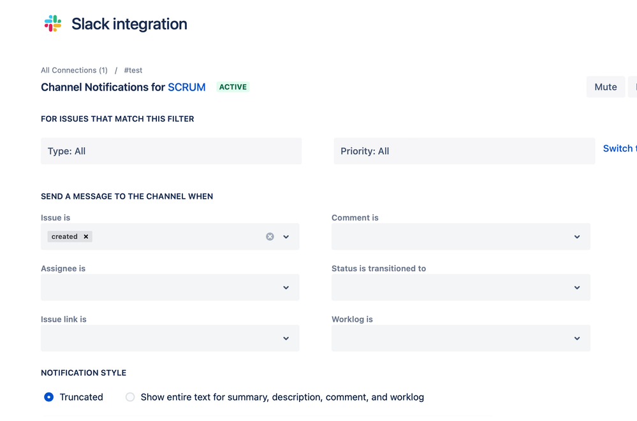Go to All Connections breadcrumb

[x=74, y=70]
